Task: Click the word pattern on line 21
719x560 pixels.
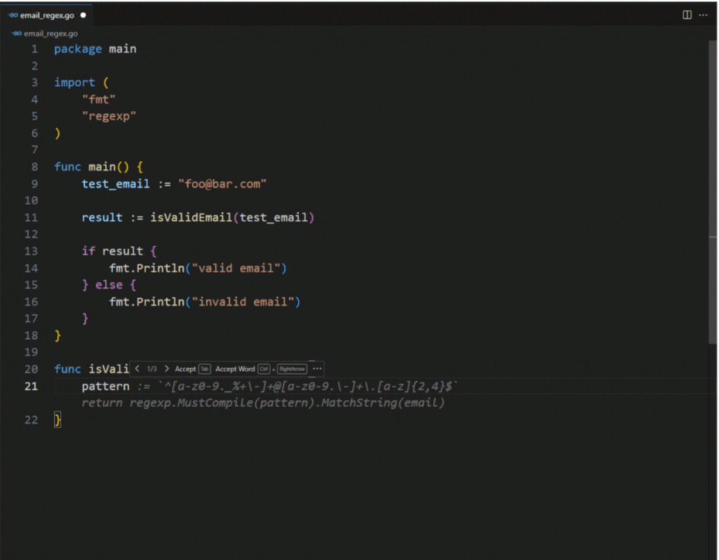Action: click(105, 386)
